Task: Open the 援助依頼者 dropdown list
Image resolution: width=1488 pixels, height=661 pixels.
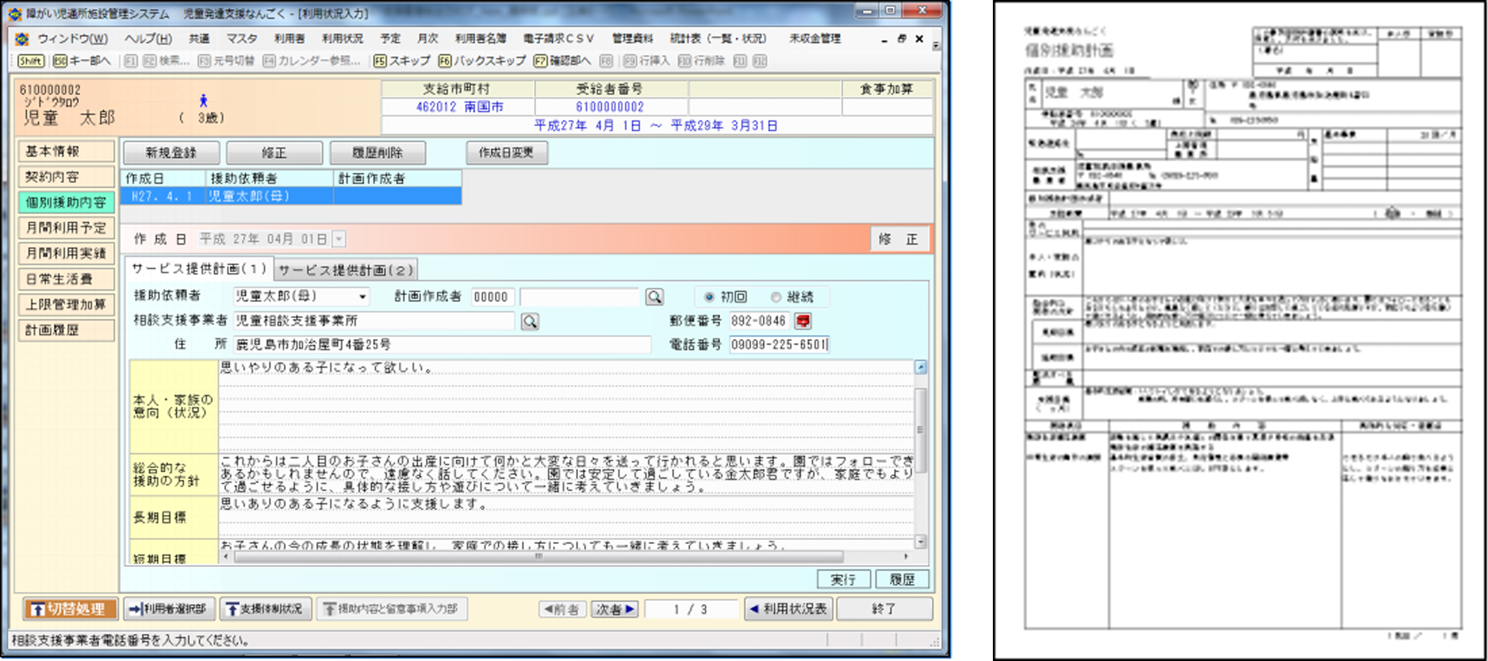Action: click(363, 297)
